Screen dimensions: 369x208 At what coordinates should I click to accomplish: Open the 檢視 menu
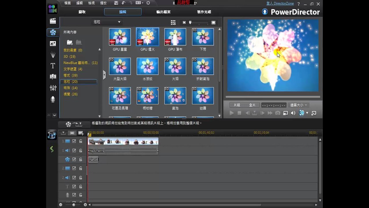pyautogui.click(x=91, y=3)
